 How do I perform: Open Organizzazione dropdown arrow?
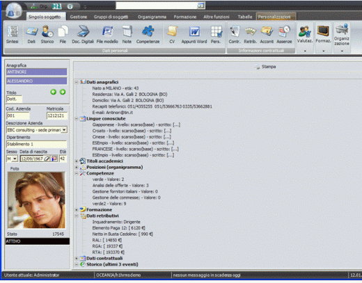point(342,51)
